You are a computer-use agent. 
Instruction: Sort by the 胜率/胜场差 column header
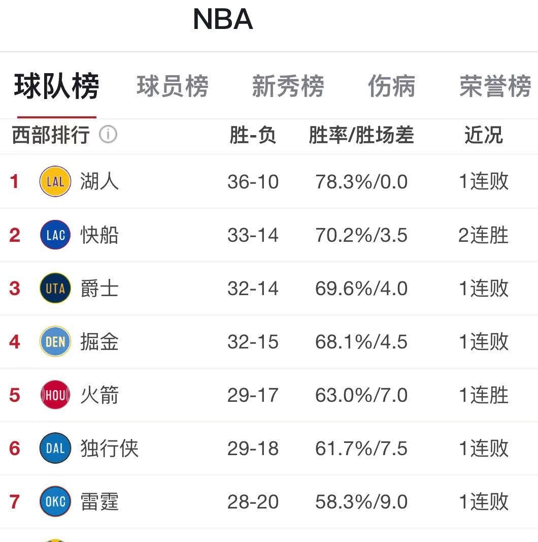pos(361,135)
